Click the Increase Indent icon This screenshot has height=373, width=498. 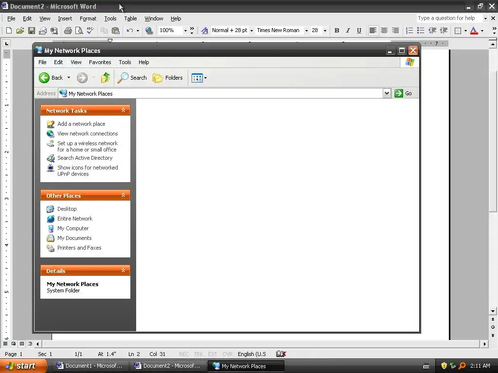point(444,31)
